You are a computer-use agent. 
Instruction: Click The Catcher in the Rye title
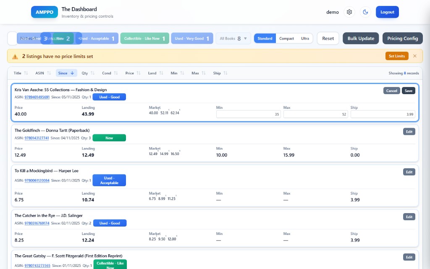tap(49, 216)
